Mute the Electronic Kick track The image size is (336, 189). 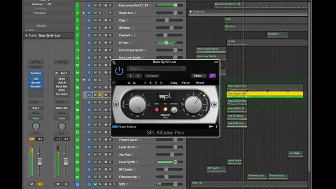coord(95,5)
